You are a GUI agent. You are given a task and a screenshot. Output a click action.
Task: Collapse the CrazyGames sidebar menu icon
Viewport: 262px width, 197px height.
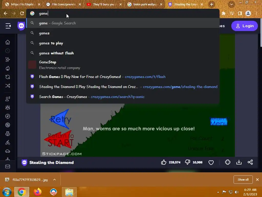pyautogui.click(x=8, y=26)
